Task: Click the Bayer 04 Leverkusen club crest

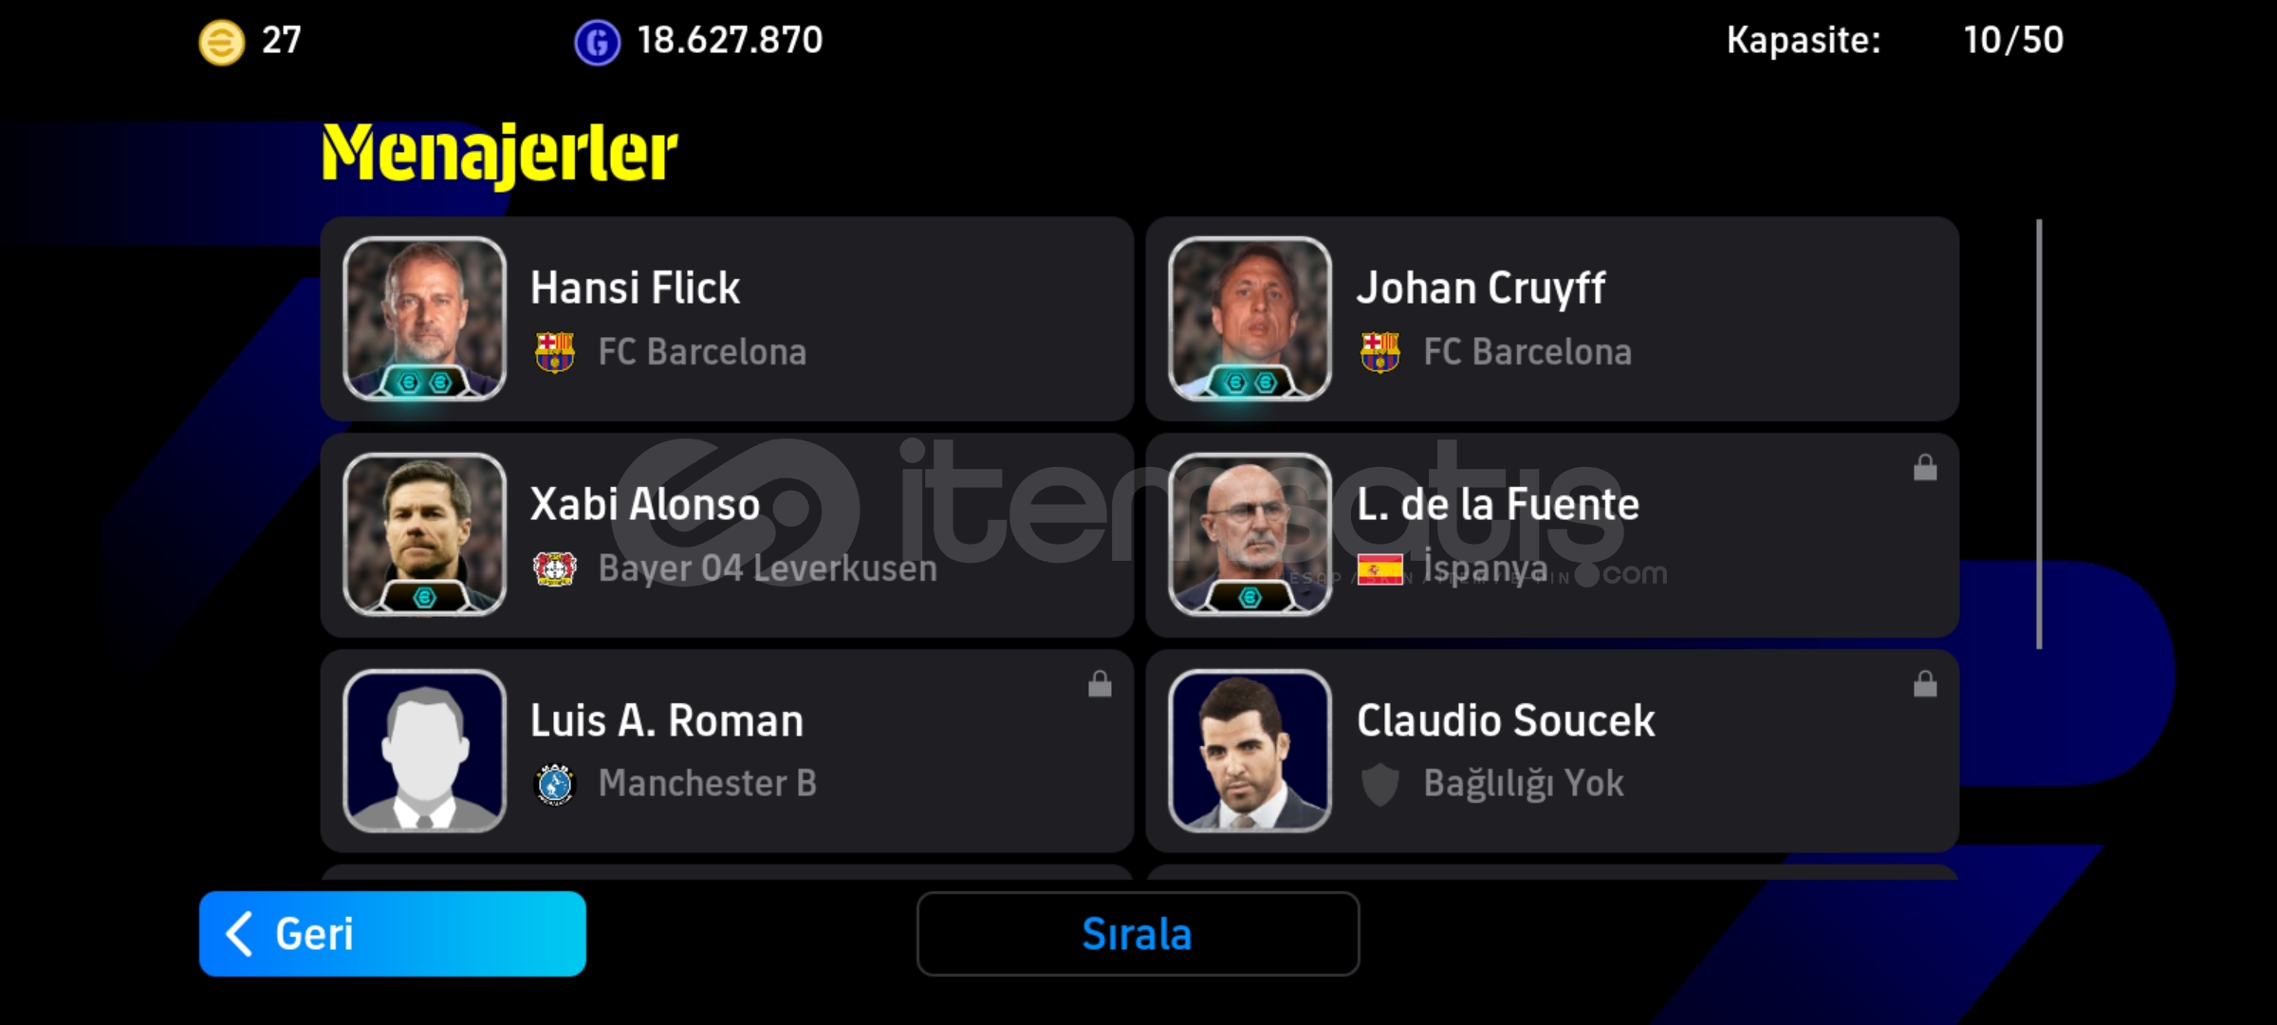Action: click(x=555, y=568)
